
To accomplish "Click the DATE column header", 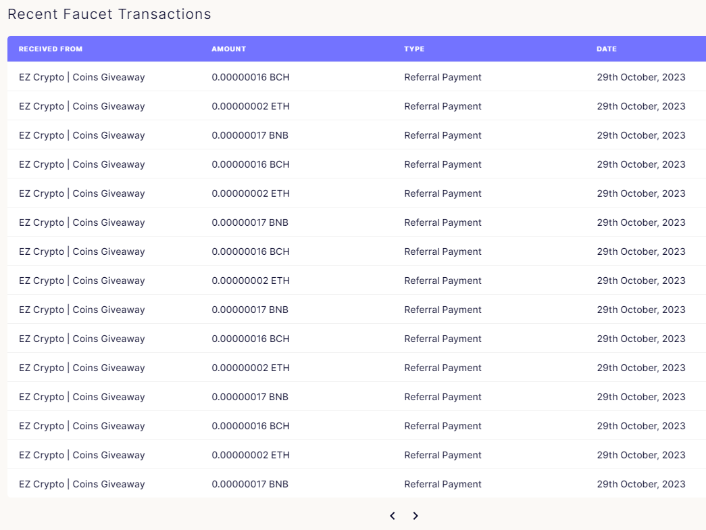I will pos(607,49).
